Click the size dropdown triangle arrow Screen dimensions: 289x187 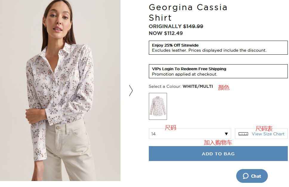[226, 134]
